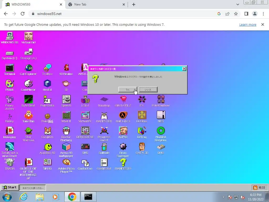Launch the Kof'93 icon
Viewport: 269px width, 202px height.
123,133
